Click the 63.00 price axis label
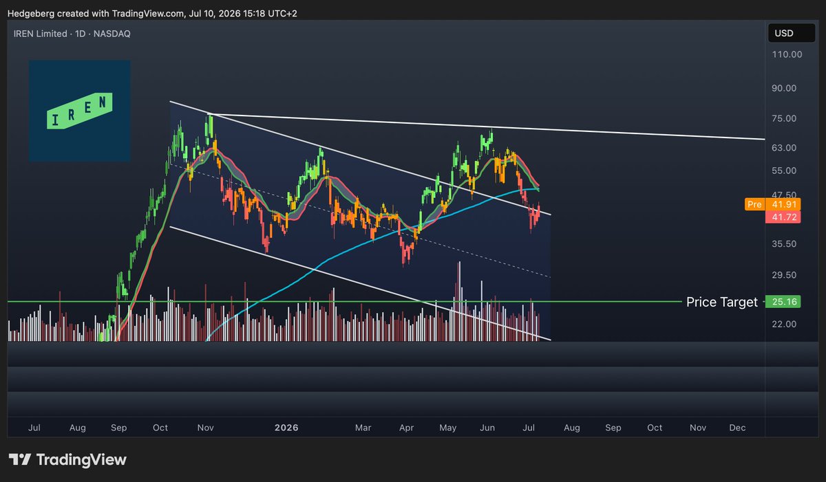Screen dimensions: 826x482 pyautogui.click(x=785, y=148)
